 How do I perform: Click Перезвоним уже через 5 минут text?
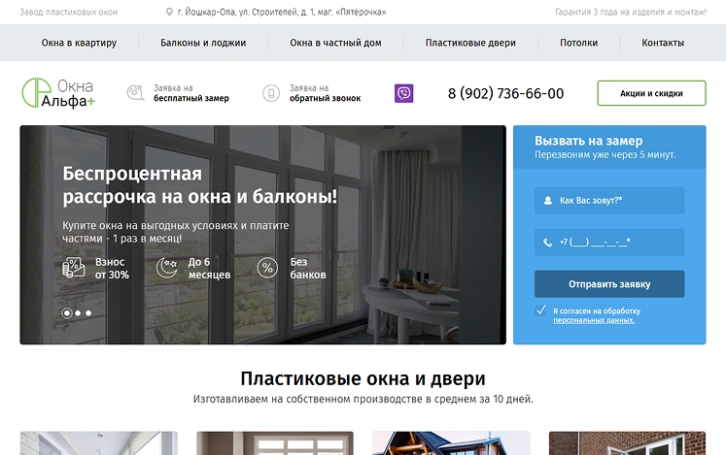tap(605, 154)
